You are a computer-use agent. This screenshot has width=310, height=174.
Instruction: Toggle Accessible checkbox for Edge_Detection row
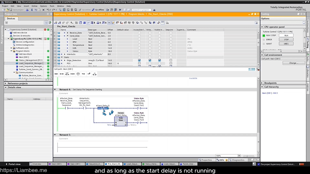click(139, 60)
